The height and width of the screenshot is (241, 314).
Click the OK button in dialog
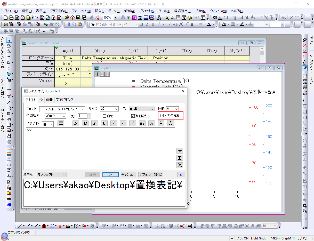pos(110,174)
